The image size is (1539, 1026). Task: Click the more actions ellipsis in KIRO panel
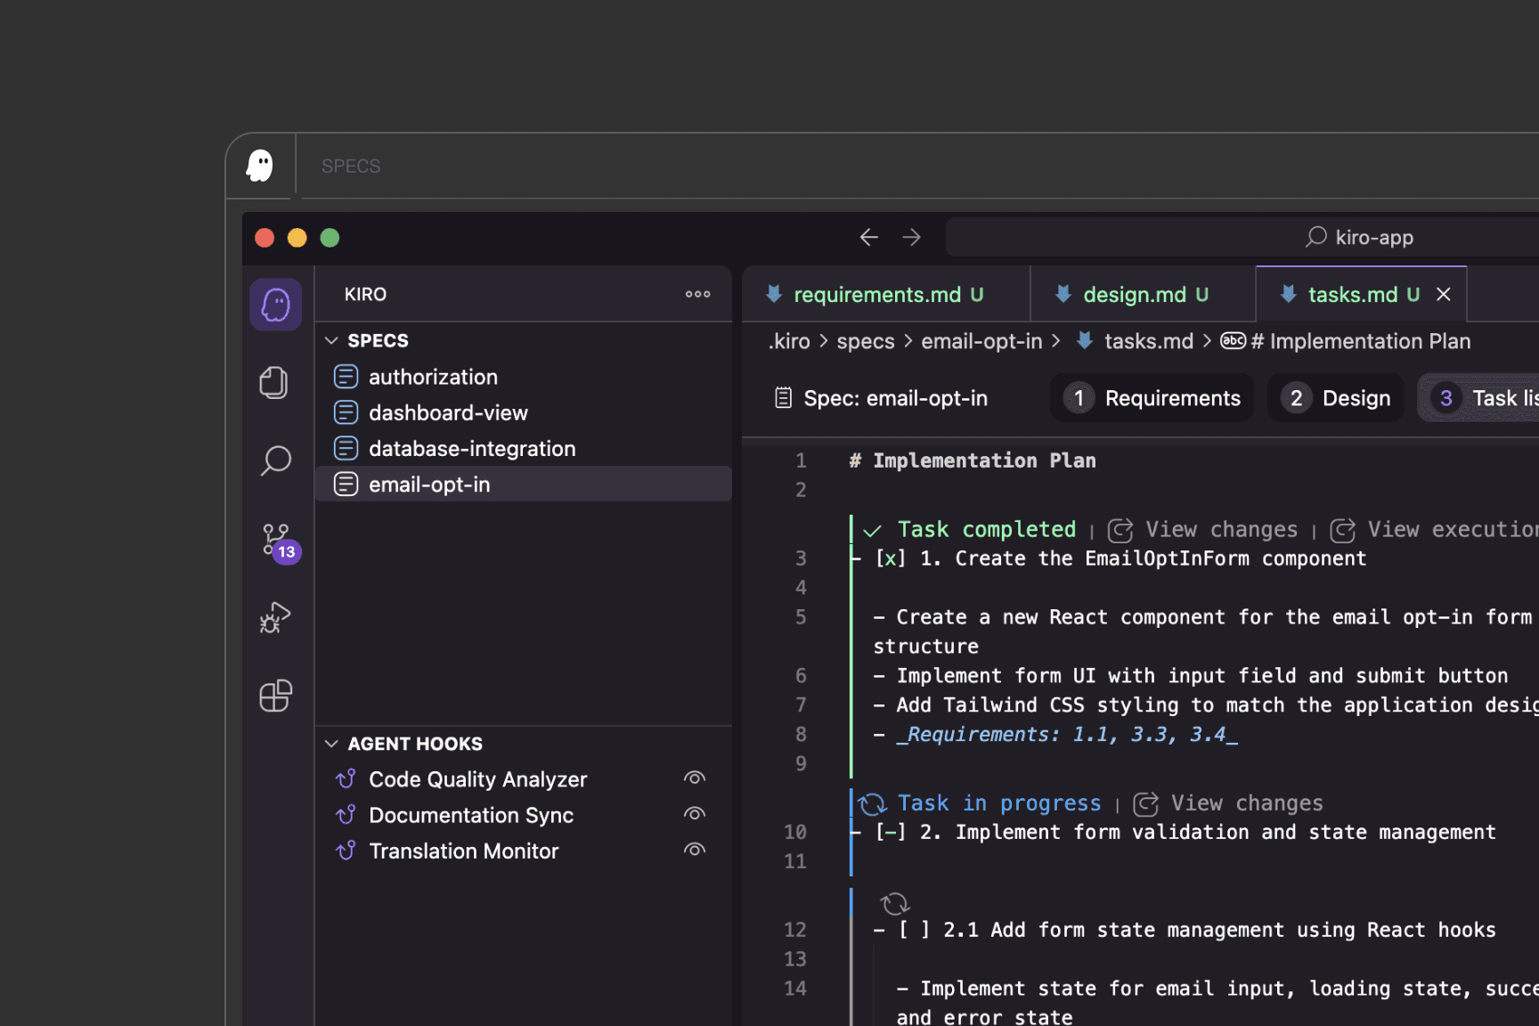[697, 294]
